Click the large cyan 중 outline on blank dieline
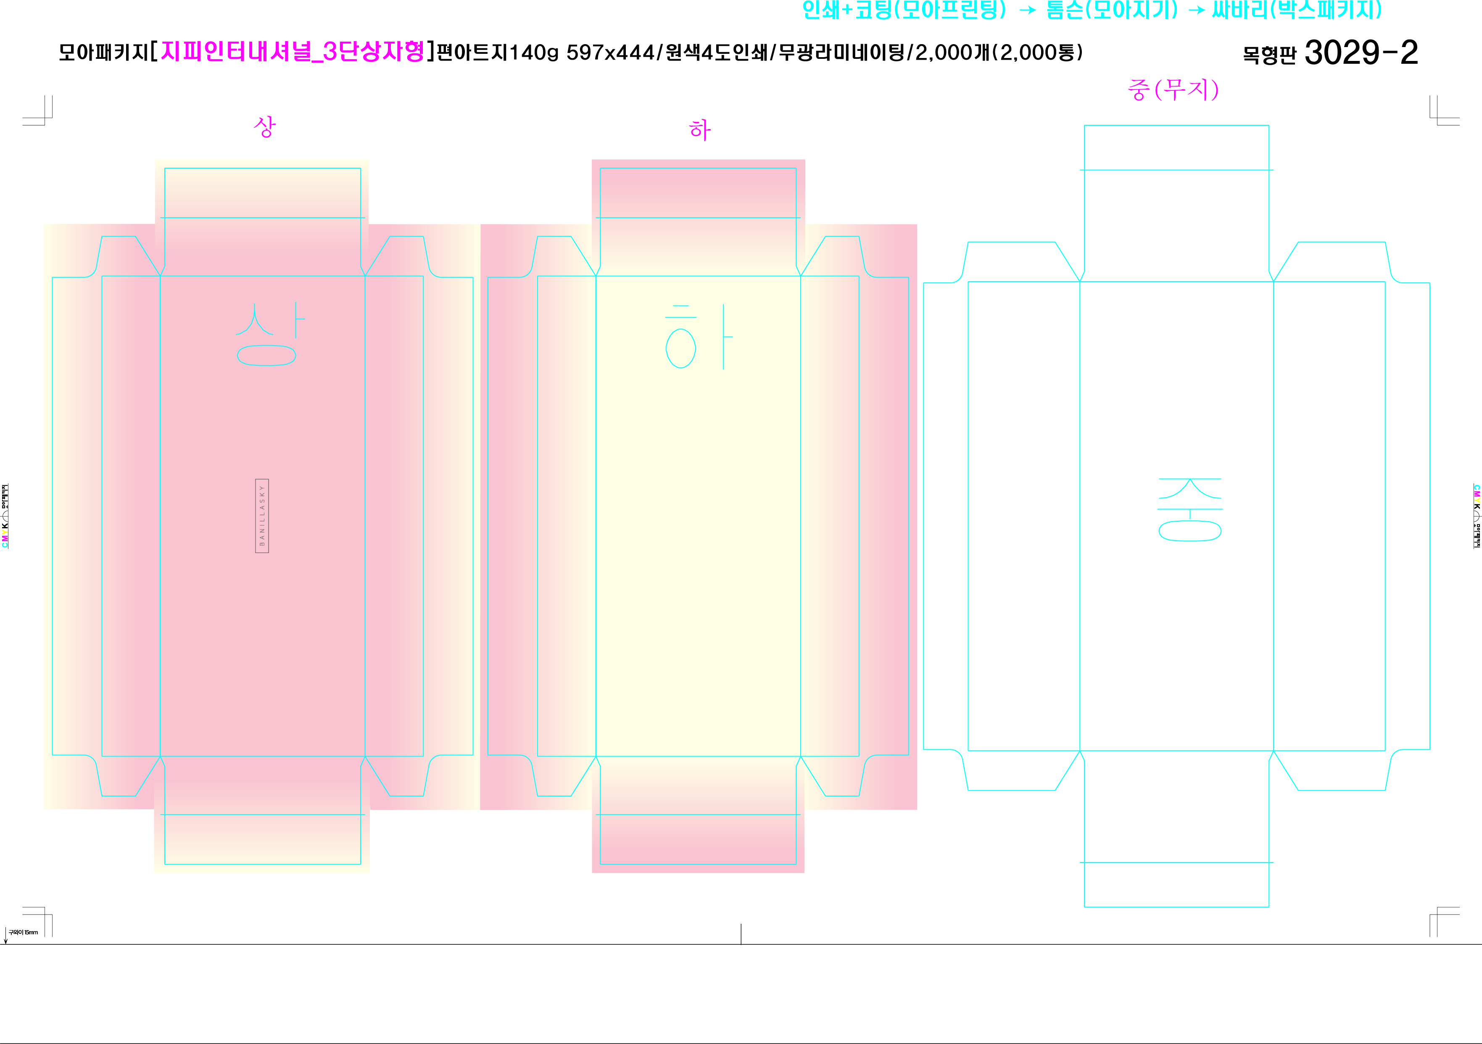The image size is (1482, 1044). click(1189, 509)
